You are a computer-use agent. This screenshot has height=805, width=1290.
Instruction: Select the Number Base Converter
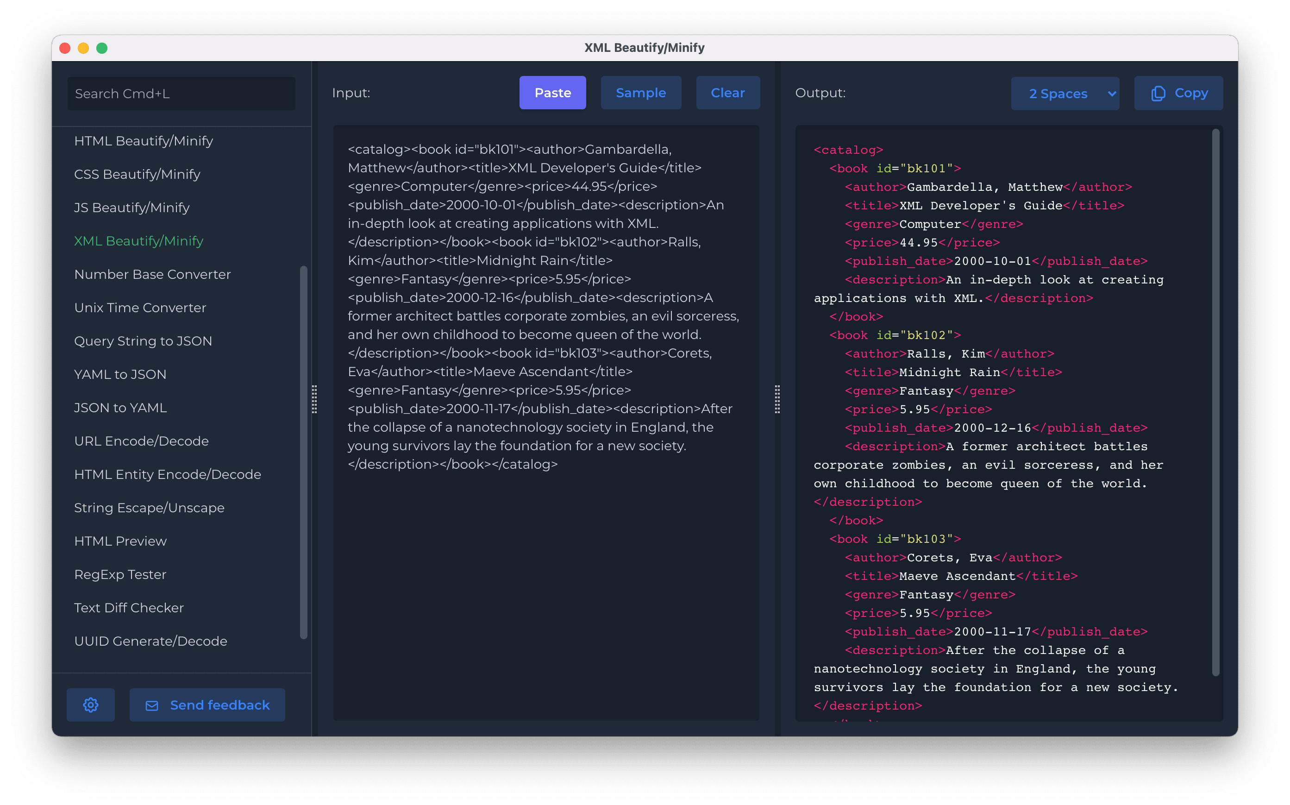coord(152,274)
